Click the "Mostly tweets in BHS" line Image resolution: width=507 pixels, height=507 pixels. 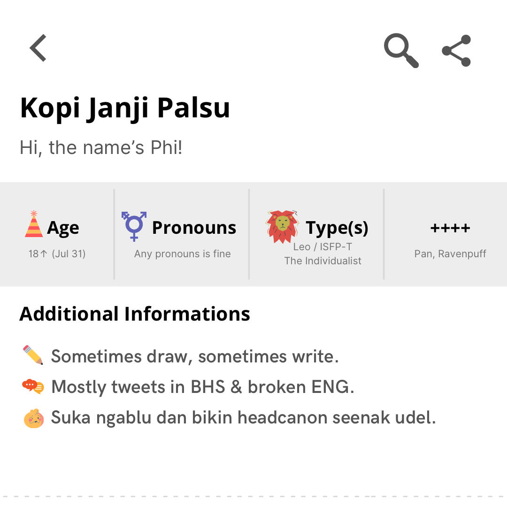pos(202,387)
